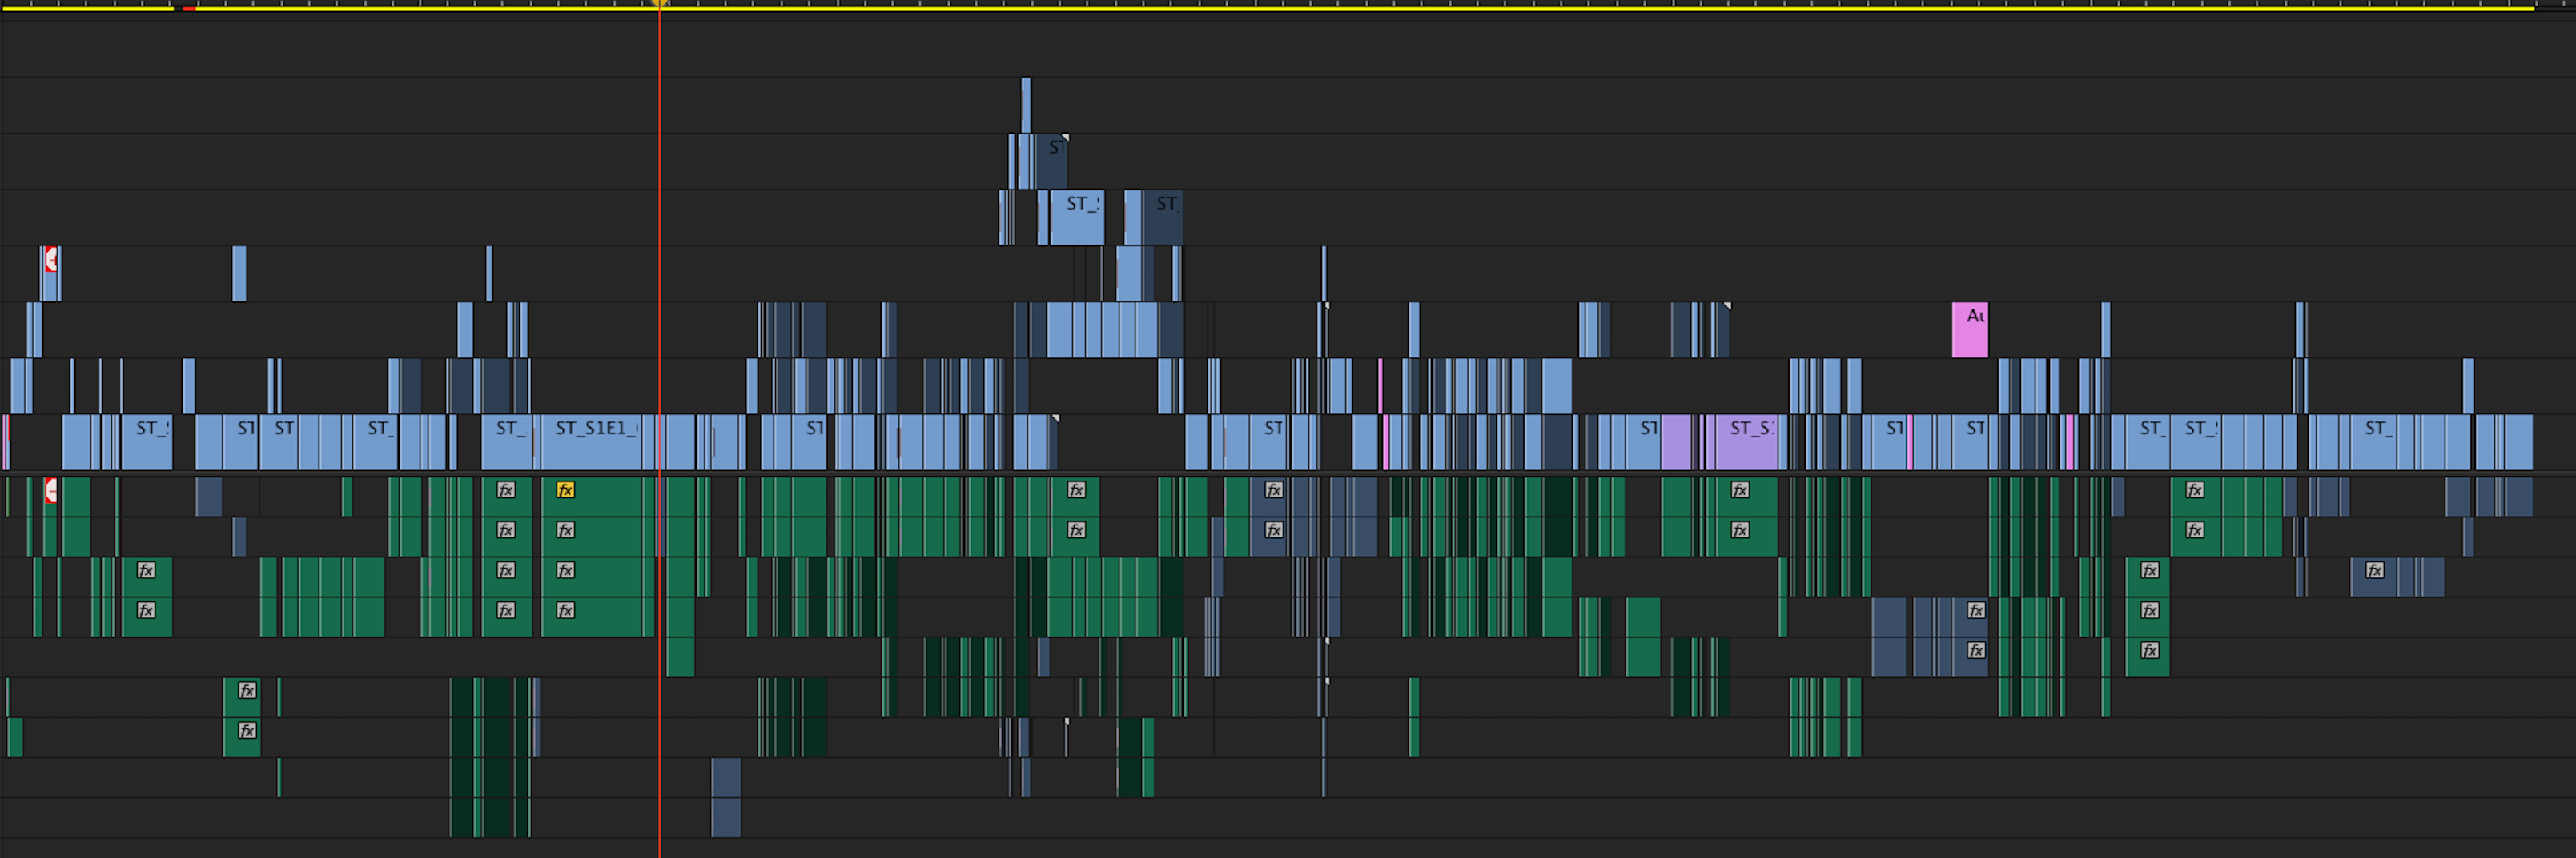Click the fx badge directly left of the yellow fx badge
The height and width of the screenshot is (858, 2576).
tap(506, 489)
